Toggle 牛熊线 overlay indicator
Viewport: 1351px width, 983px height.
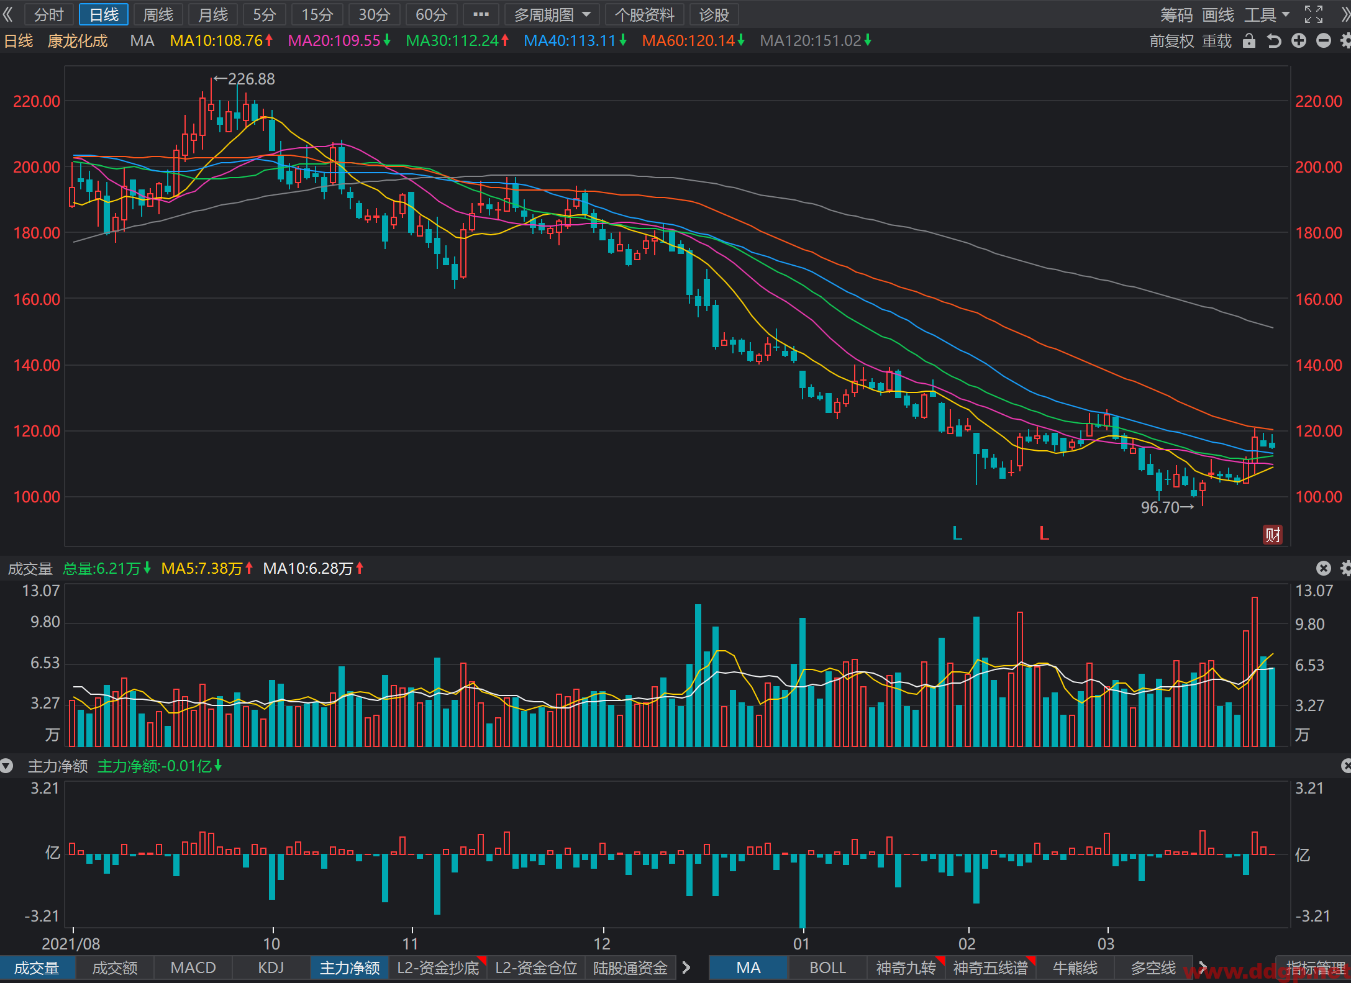[1075, 967]
